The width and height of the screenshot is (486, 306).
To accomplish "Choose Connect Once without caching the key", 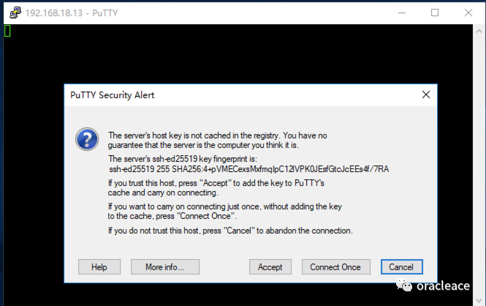I will (x=335, y=267).
